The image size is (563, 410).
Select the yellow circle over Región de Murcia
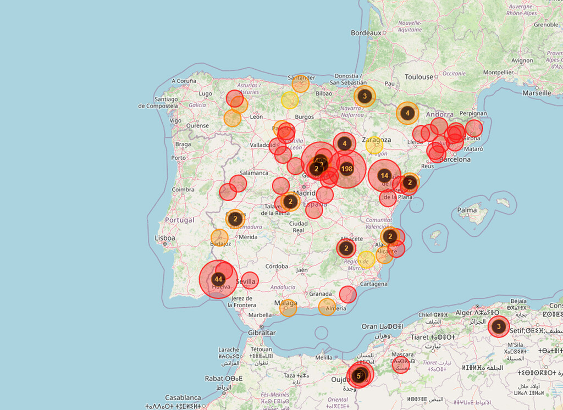pos(366,259)
